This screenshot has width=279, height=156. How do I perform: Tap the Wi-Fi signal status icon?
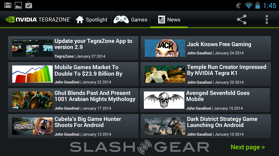[x=249, y=6]
